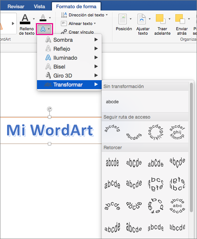
Task: Click the Relleno de texto icon
Action: coord(25,19)
